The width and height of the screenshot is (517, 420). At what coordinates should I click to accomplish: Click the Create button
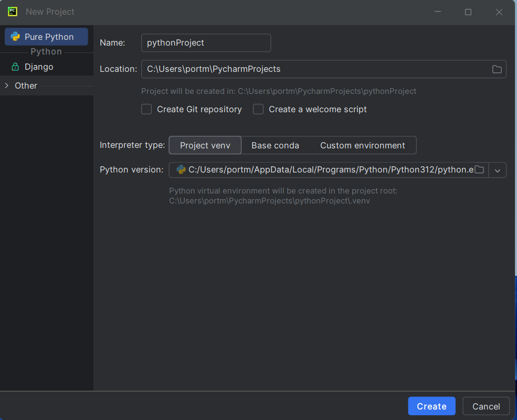tap(431, 406)
